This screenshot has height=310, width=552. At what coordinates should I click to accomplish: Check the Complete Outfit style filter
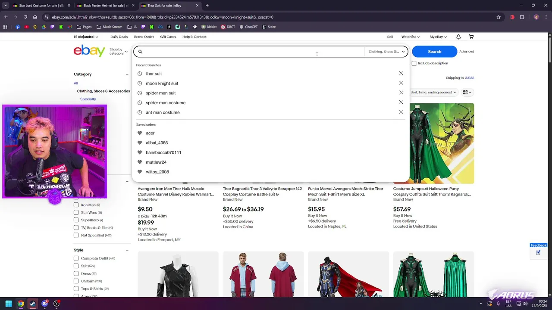(x=76, y=258)
